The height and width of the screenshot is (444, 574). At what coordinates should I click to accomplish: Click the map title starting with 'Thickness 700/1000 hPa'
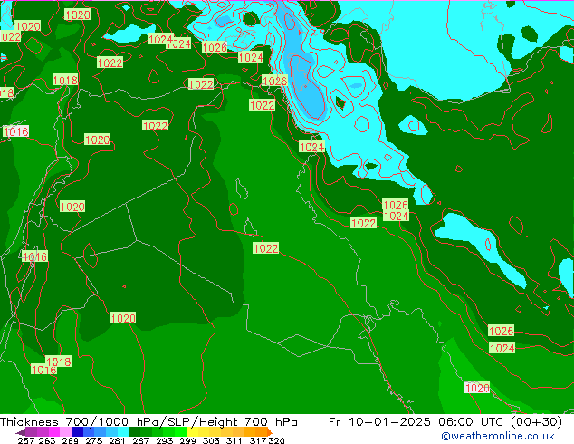click(148, 422)
